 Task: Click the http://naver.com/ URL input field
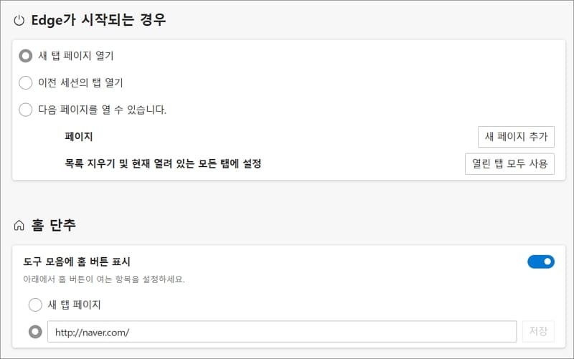282,332
